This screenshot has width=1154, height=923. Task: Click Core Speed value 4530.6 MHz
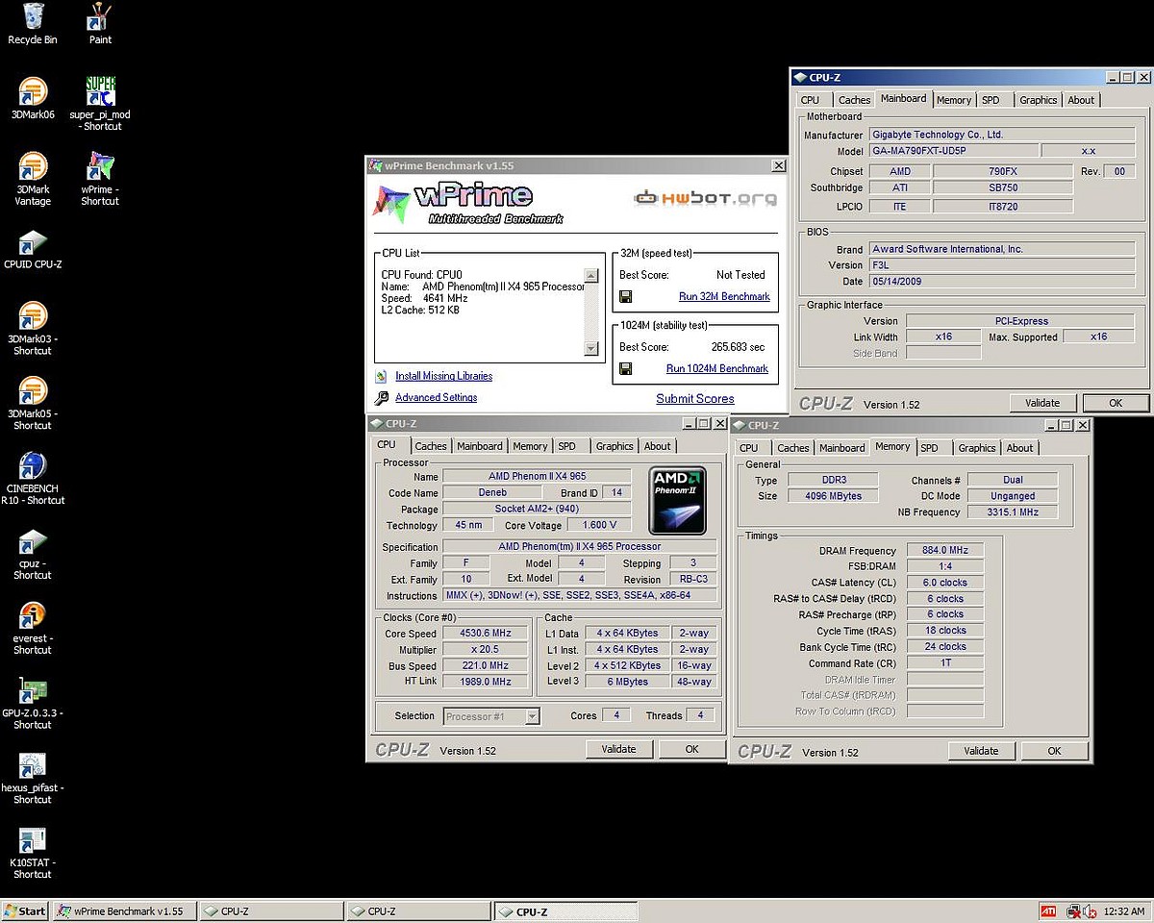tap(485, 634)
